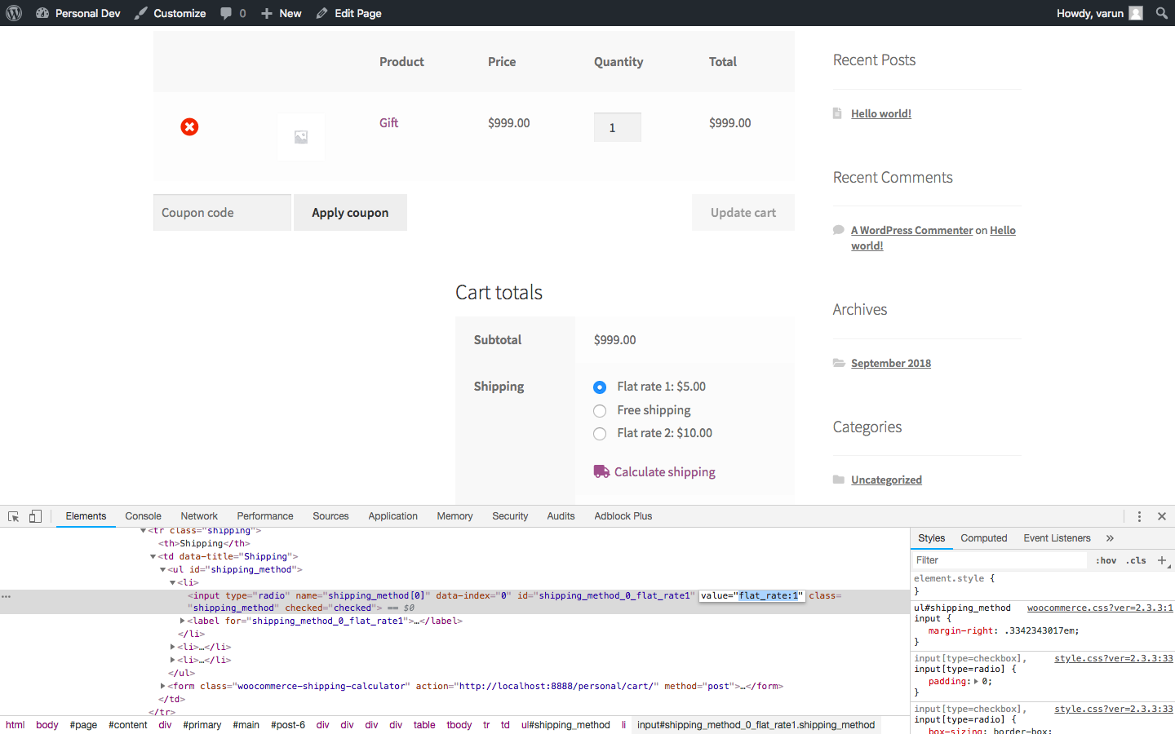The width and height of the screenshot is (1175, 734).
Task: Click the styles Filter field
Action: pyautogui.click(x=1000, y=560)
